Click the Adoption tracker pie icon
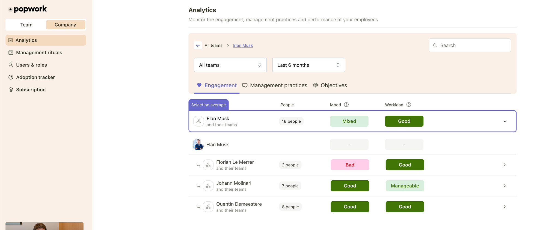Screen dimensions: 546x230 [11, 77]
